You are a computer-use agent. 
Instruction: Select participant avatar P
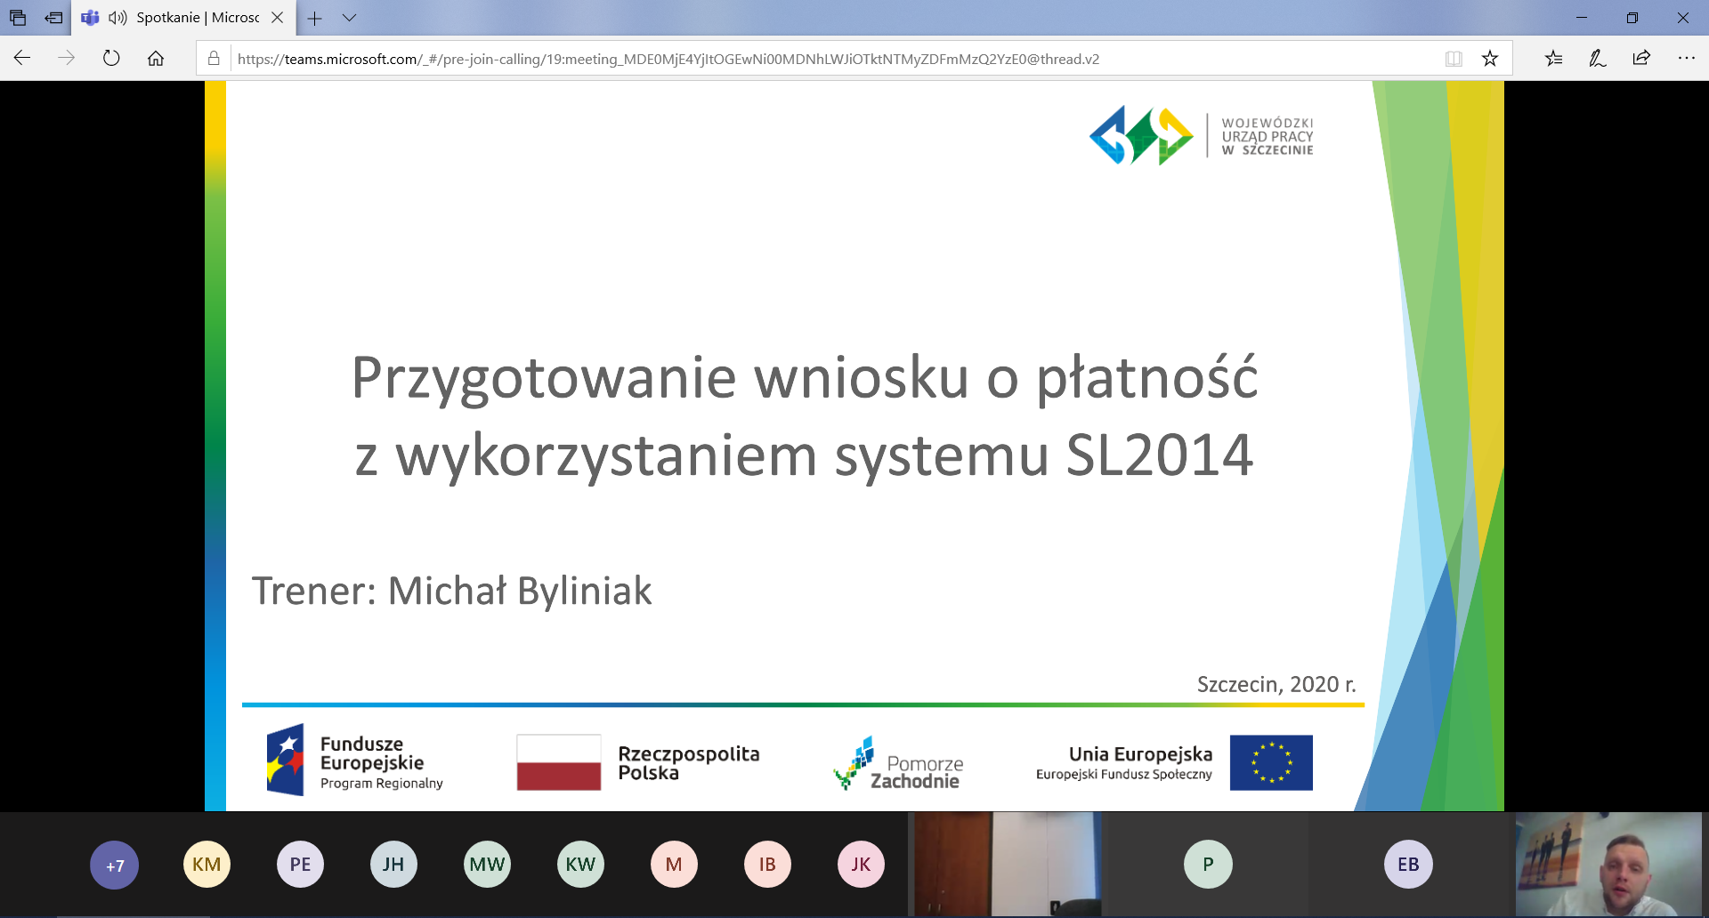[x=1208, y=865]
